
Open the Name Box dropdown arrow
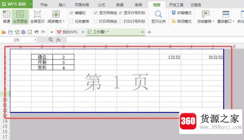click(x=35, y=40)
